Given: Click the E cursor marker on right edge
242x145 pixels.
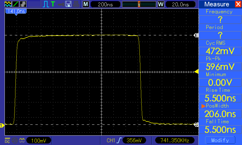Looking at the screenshot, I should coord(196,35).
